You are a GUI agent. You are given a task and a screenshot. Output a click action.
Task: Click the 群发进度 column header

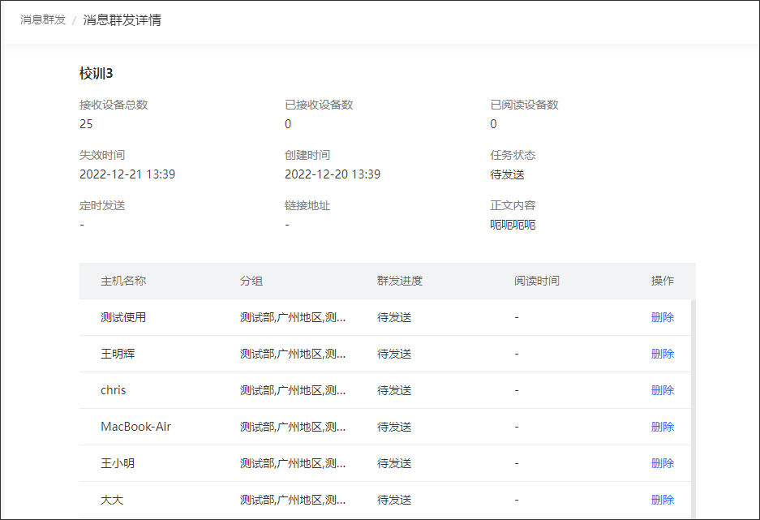(x=400, y=281)
